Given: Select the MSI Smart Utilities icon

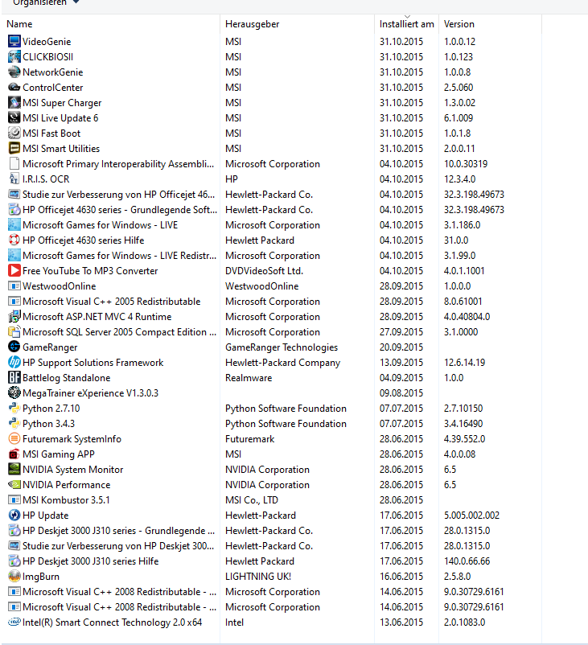Looking at the screenshot, I should pos(14,148).
